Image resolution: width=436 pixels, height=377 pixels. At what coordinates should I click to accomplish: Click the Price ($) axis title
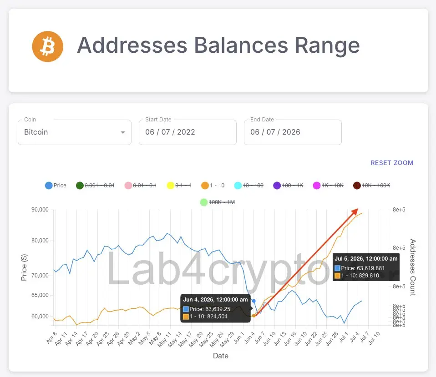click(24, 267)
